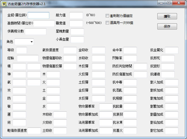Click the 經驗 text box
This screenshot has height=139, width=187.
pos(28,58)
